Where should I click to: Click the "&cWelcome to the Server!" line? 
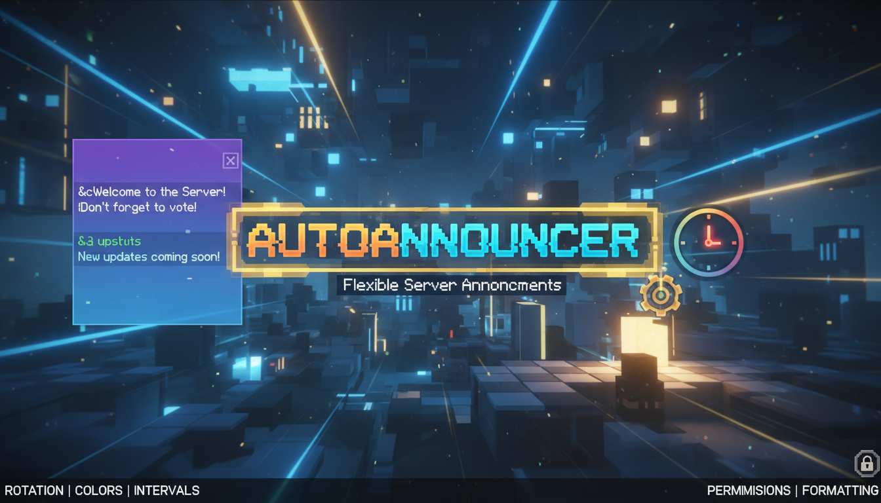[151, 192]
